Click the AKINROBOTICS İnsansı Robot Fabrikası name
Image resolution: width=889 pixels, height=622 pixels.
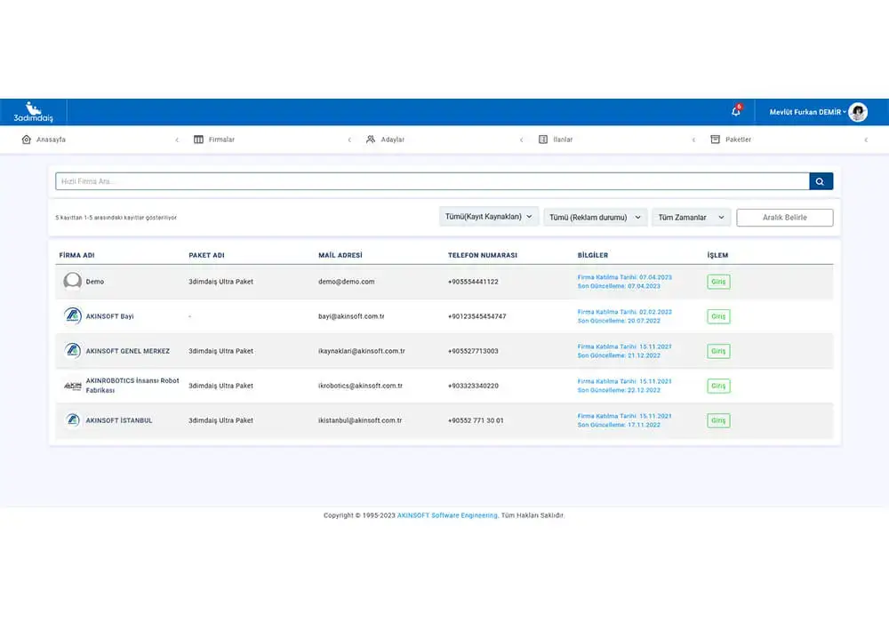click(x=132, y=386)
